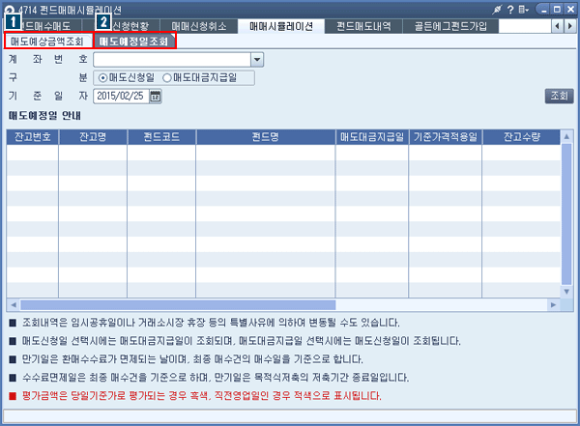Open the 매도예정일조회 sub-tab
This screenshot has height=426, width=580.
[134, 41]
